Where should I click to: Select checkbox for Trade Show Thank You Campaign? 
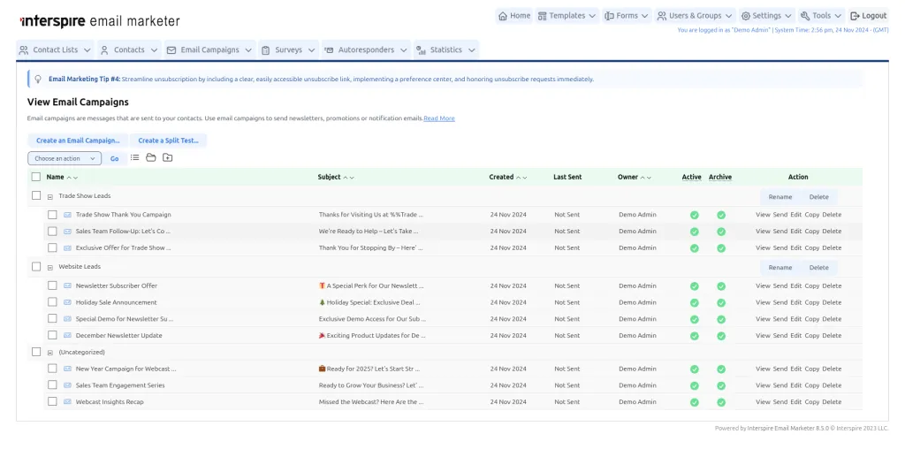click(52, 215)
